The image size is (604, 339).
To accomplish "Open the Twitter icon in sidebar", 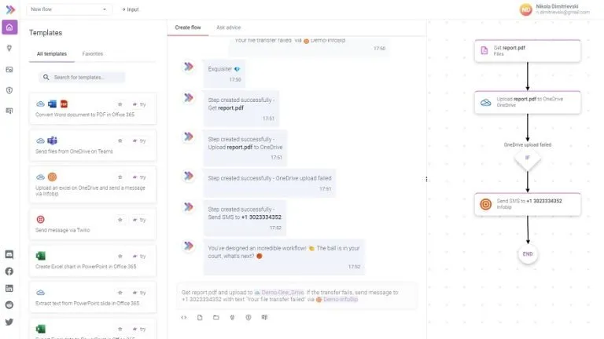I will 9,322.
